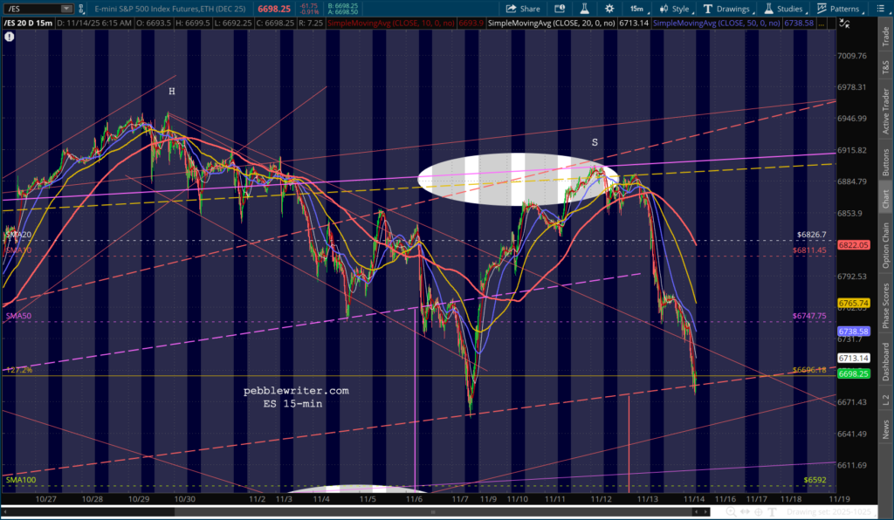Image resolution: width=894 pixels, height=520 pixels.
Task: Click the horizontal chart scrollbar thumb
Action: [433, 512]
